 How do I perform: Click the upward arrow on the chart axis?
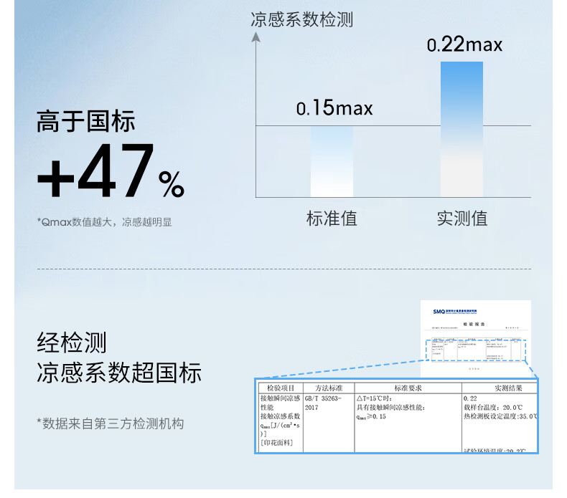click(x=256, y=37)
